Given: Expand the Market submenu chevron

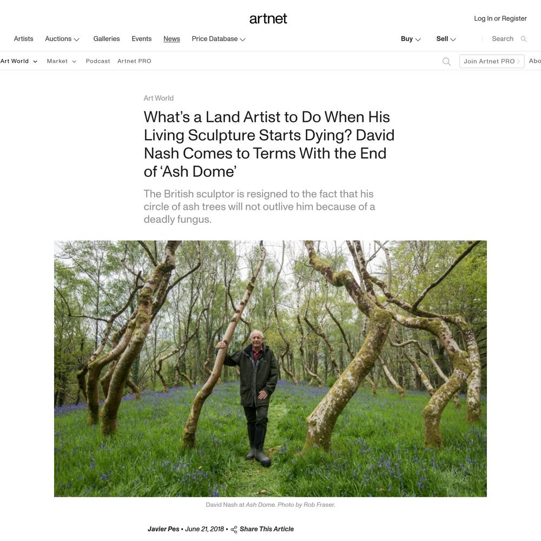Looking at the screenshot, I should pos(74,62).
